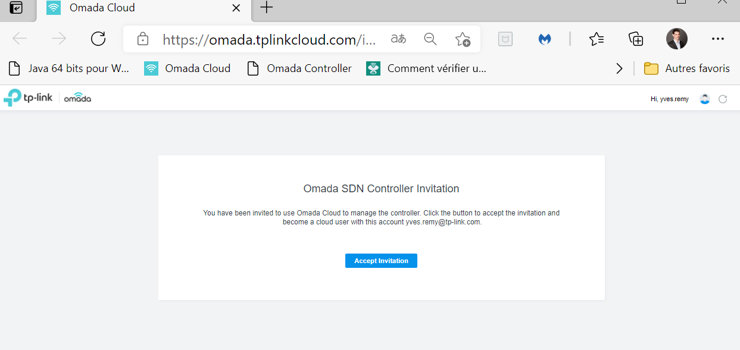Open the Favorites list icon
The height and width of the screenshot is (350, 740).
(x=597, y=39)
